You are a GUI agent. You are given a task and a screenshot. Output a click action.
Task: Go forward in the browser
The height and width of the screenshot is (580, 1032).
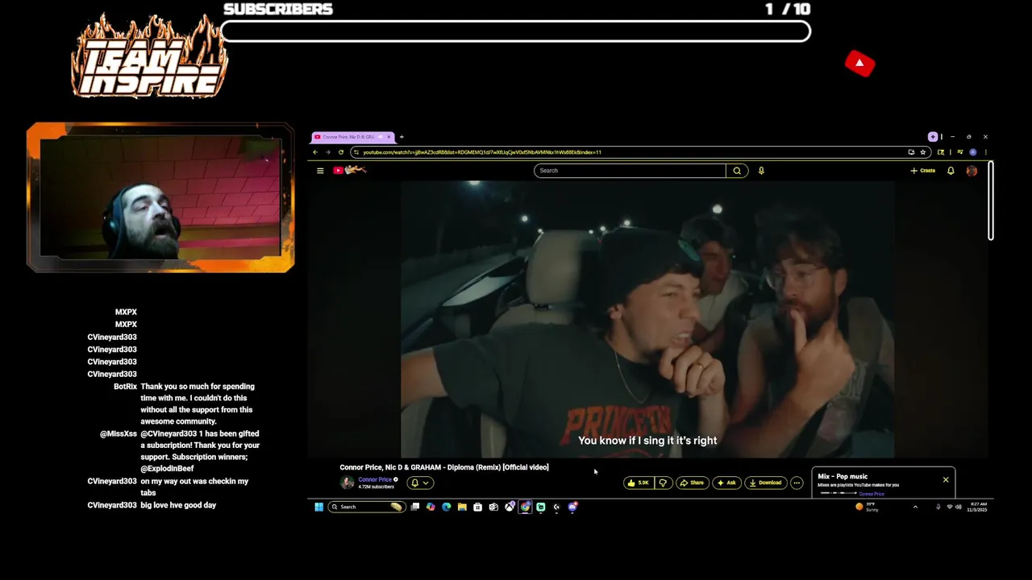(327, 152)
